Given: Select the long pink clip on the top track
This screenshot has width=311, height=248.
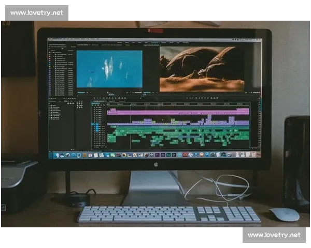Looking at the screenshot, I should [176, 112].
